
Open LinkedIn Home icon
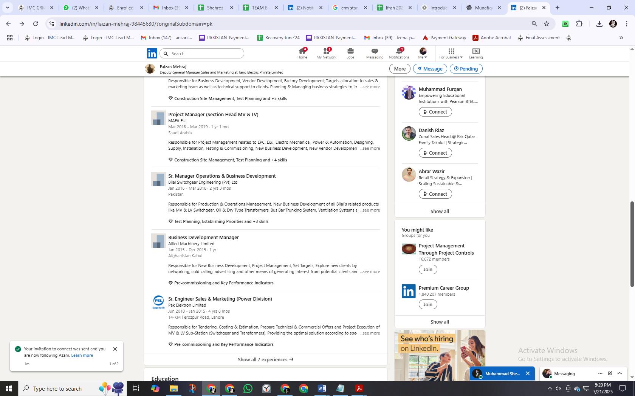pyautogui.click(x=302, y=53)
